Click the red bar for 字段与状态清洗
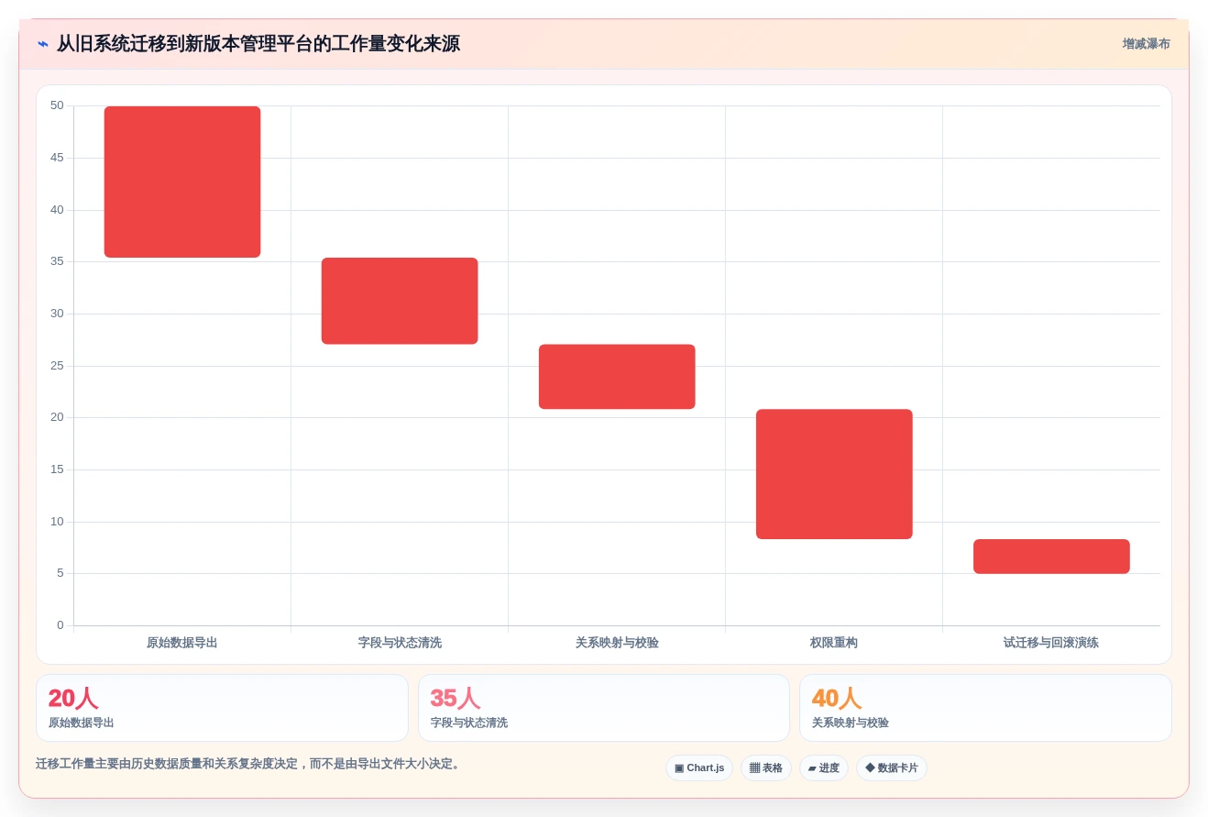The width and height of the screenshot is (1208, 817). (400, 301)
